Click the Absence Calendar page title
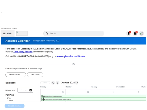The height and width of the screenshot is (110, 147). click(x=17, y=41)
